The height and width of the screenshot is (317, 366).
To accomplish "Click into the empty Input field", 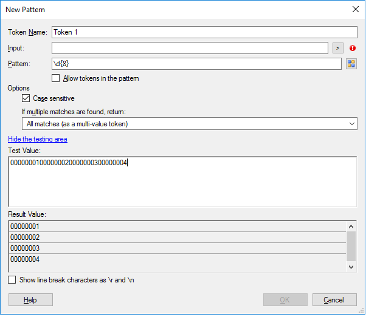I will 190,48.
